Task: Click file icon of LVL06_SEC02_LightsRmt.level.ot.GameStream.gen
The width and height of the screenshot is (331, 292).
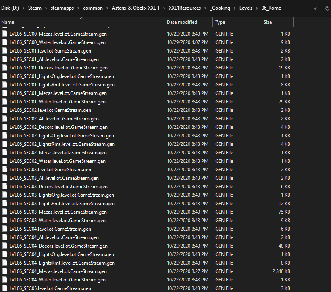Action: 5,144
